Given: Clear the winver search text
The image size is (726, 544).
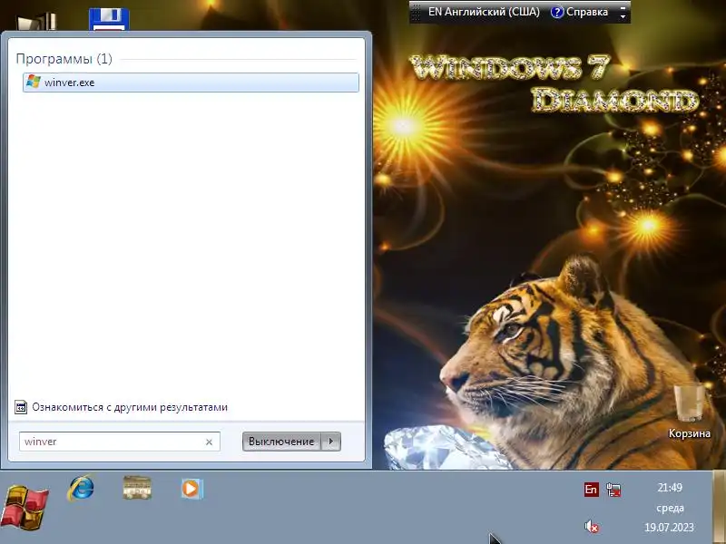Looking at the screenshot, I should pyautogui.click(x=209, y=442).
